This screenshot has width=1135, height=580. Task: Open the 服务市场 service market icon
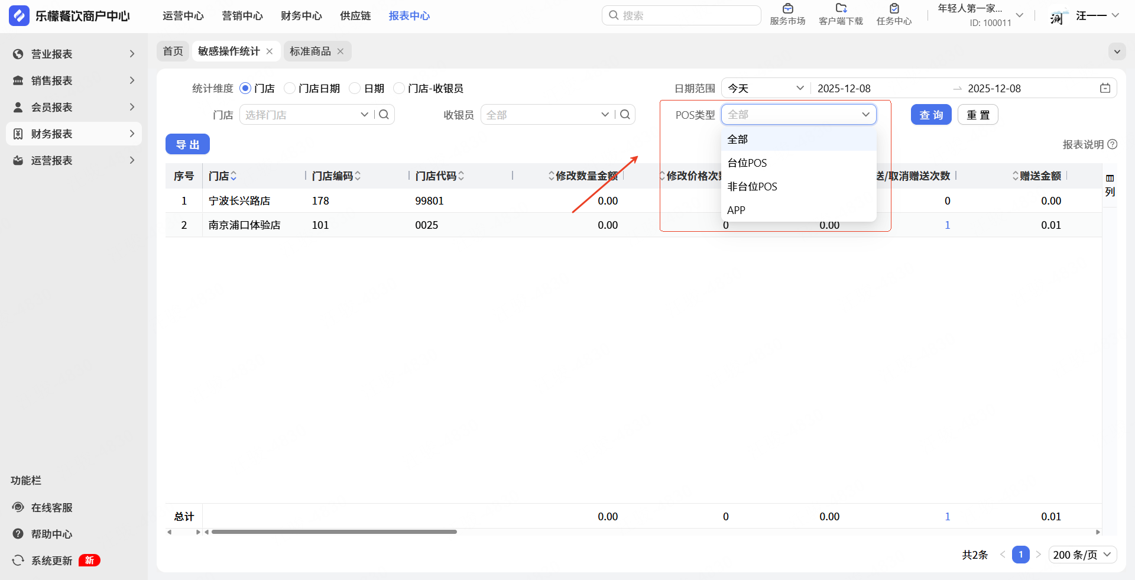pos(787,9)
